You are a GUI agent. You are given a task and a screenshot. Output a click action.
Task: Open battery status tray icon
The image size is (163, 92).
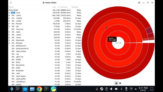116,89
